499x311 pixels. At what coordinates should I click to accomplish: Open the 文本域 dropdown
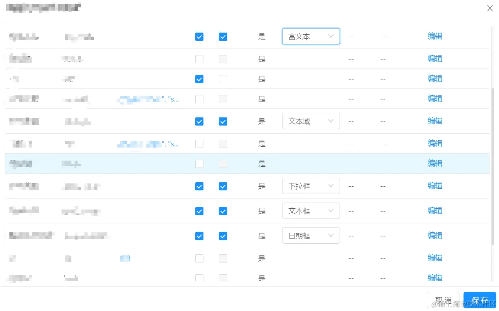(311, 121)
